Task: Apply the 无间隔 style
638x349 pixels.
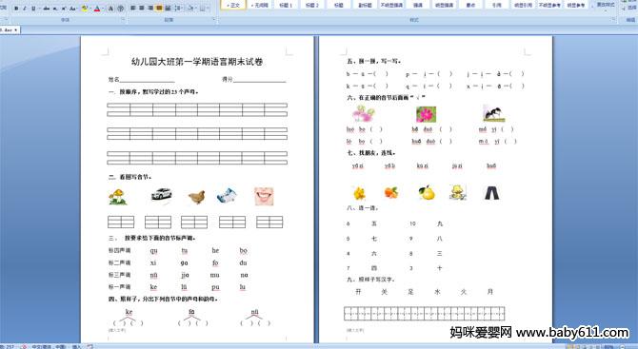Action: point(259,5)
